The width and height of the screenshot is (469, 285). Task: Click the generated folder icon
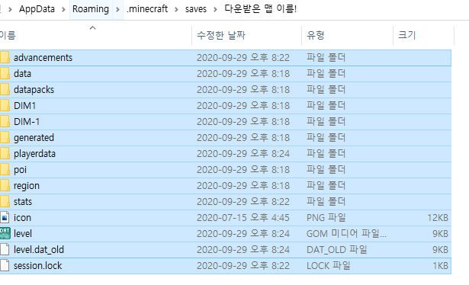click(5, 138)
